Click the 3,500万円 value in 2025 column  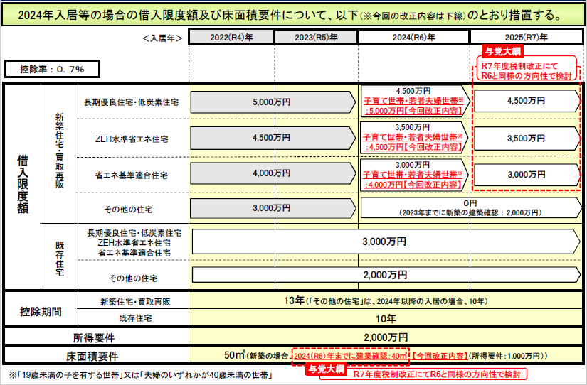[x=526, y=139]
